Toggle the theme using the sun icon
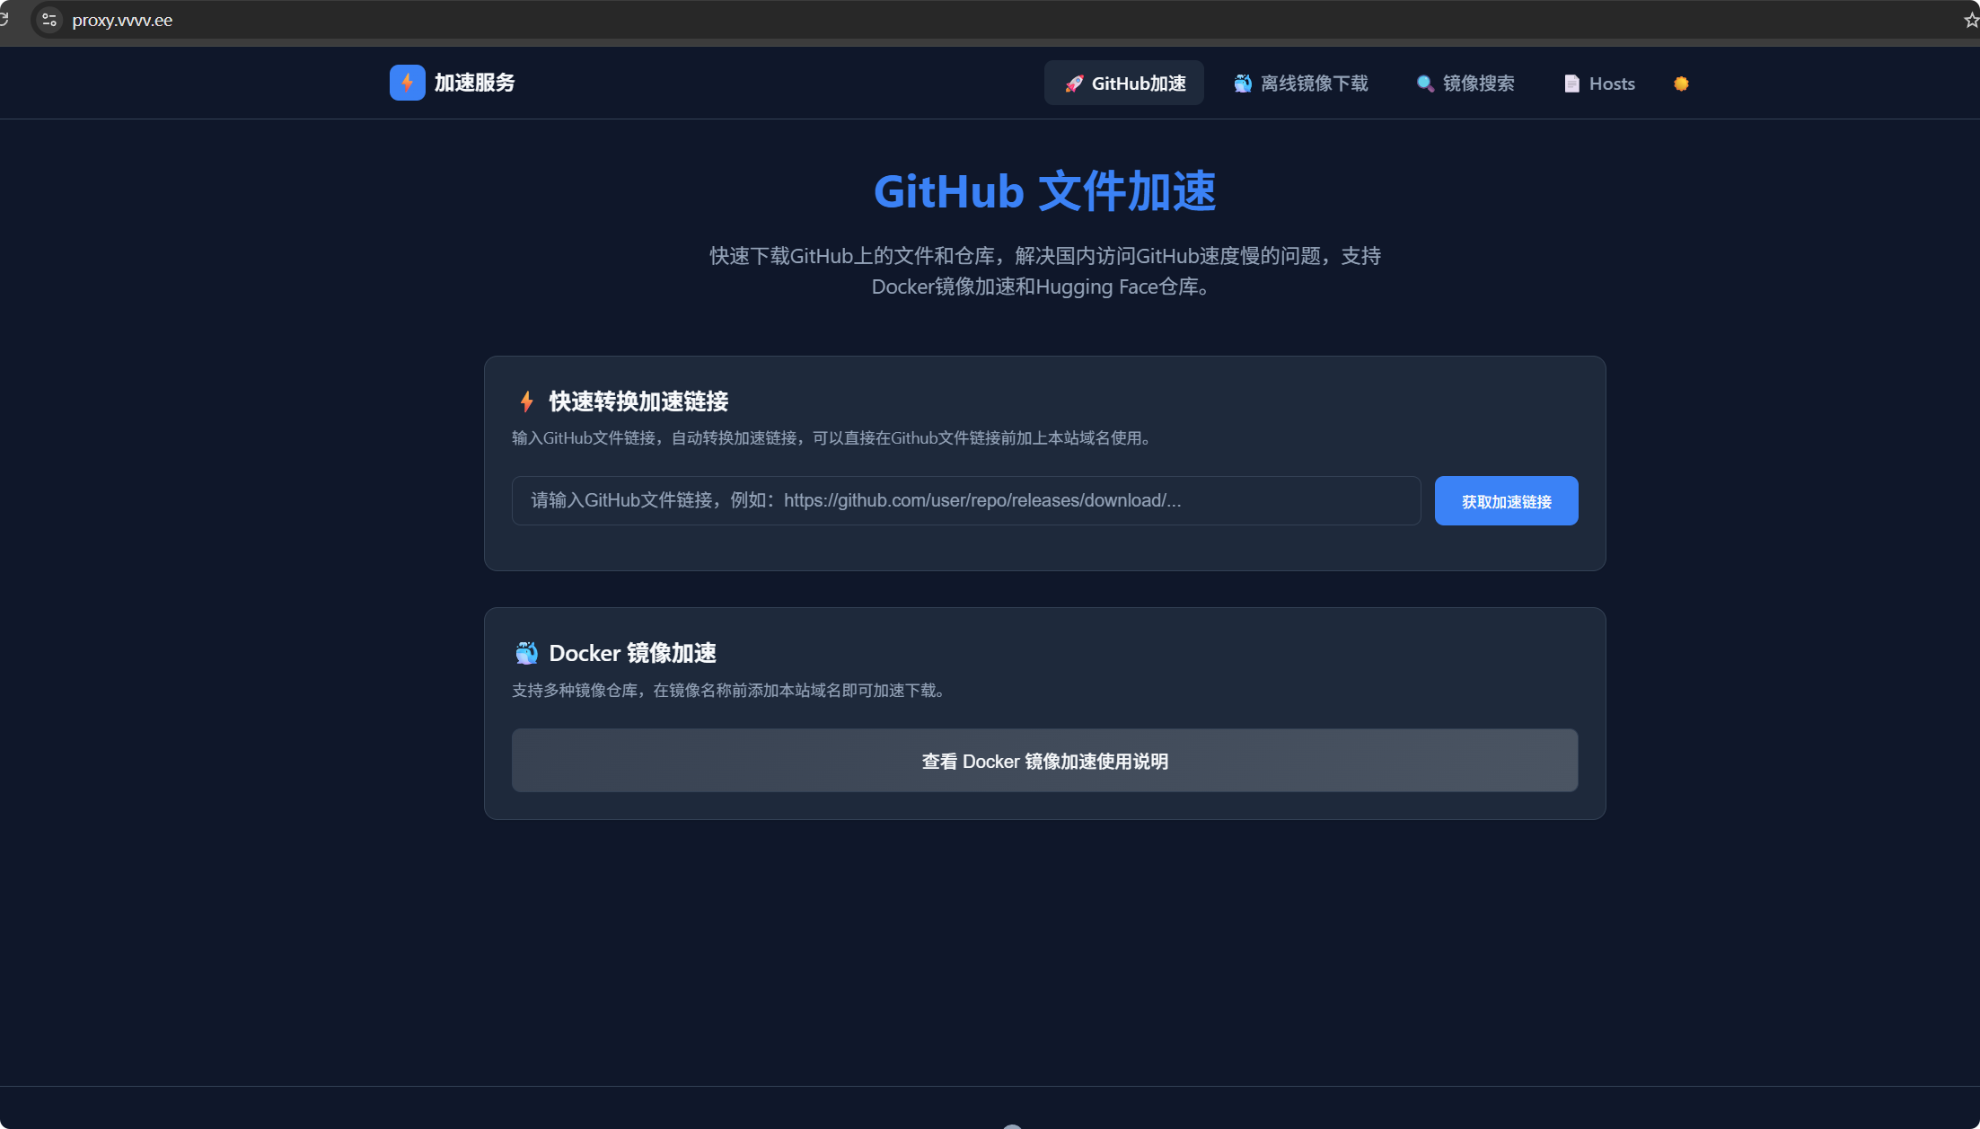The width and height of the screenshot is (1980, 1129). (1681, 83)
